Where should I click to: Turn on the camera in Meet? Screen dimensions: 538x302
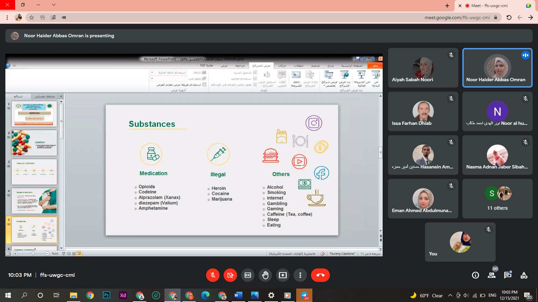point(230,275)
